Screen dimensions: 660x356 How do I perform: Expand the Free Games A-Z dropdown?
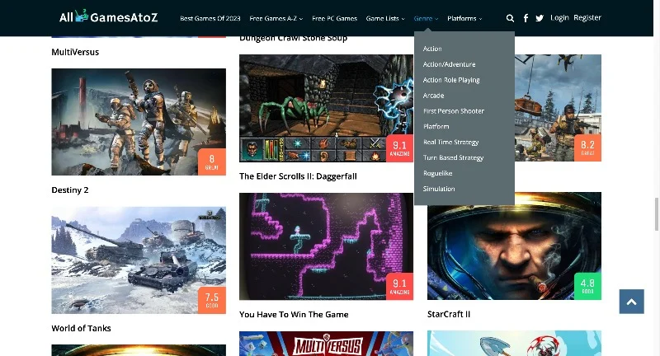pos(276,18)
